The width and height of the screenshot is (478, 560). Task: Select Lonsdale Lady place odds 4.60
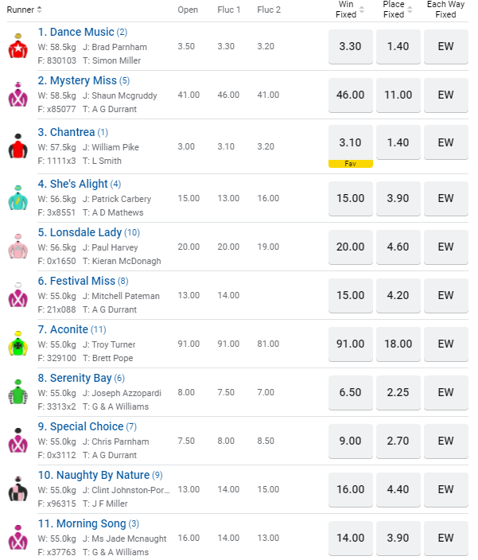pos(398,247)
